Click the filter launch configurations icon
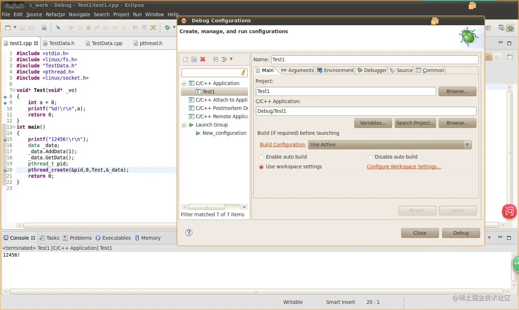Viewport: 519px width, 310px height. pos(224,59)
